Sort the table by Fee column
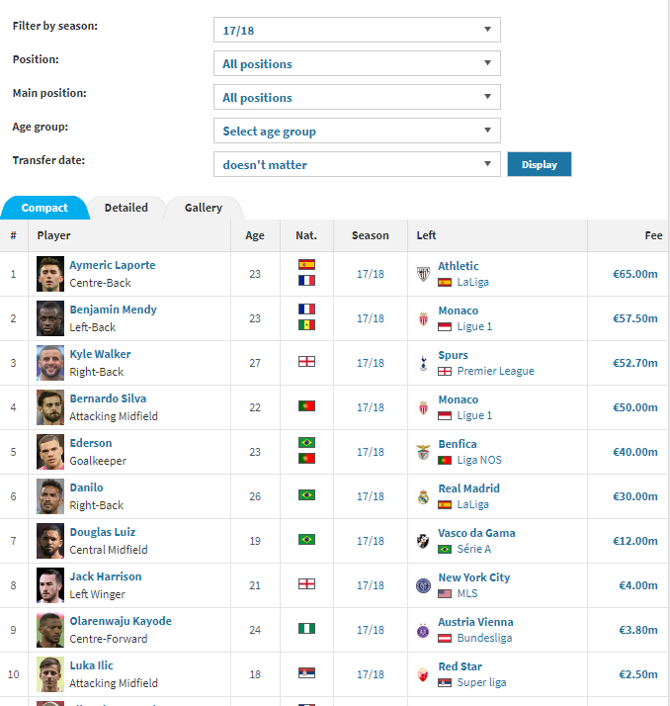This screenshot has height=706, width=670. [x=653, y=235]
